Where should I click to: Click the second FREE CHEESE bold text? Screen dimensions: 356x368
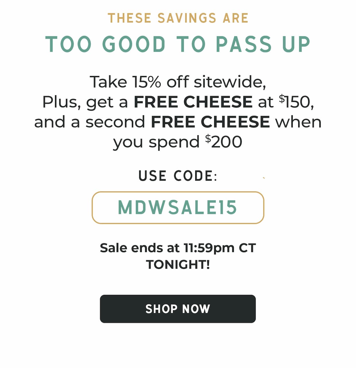(210, 122)
